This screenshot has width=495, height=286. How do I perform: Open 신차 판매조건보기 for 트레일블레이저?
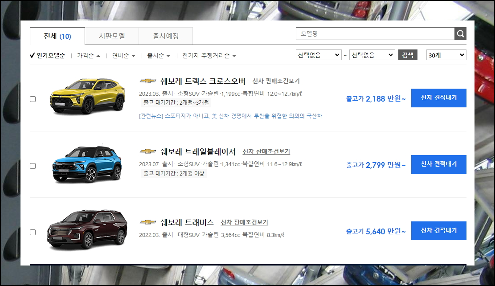[266, 151]
